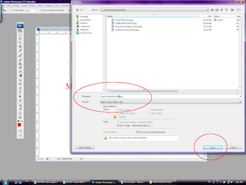246x185 pixels.
Task: Expand the File name history dropdown arrow
Action: point(240,96)
